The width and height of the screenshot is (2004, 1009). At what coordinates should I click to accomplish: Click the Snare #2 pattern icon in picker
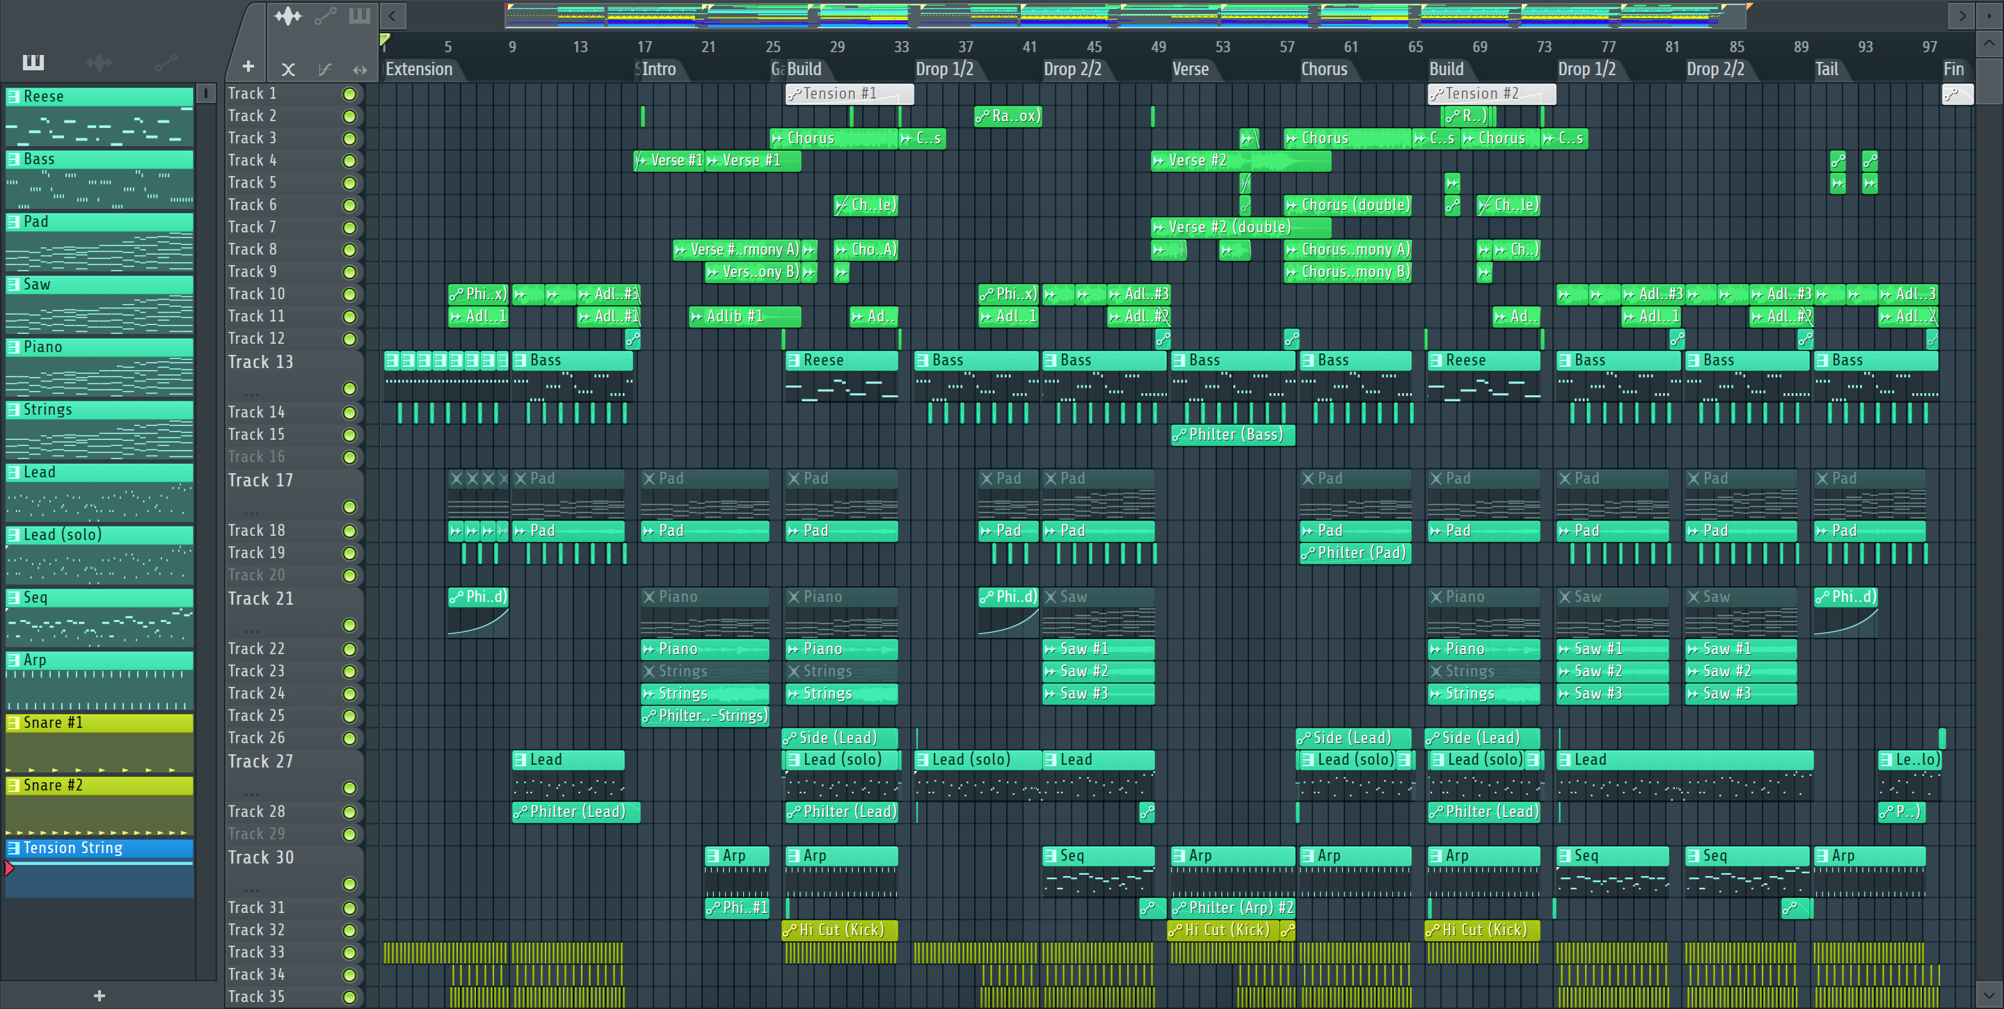[13, 786]
